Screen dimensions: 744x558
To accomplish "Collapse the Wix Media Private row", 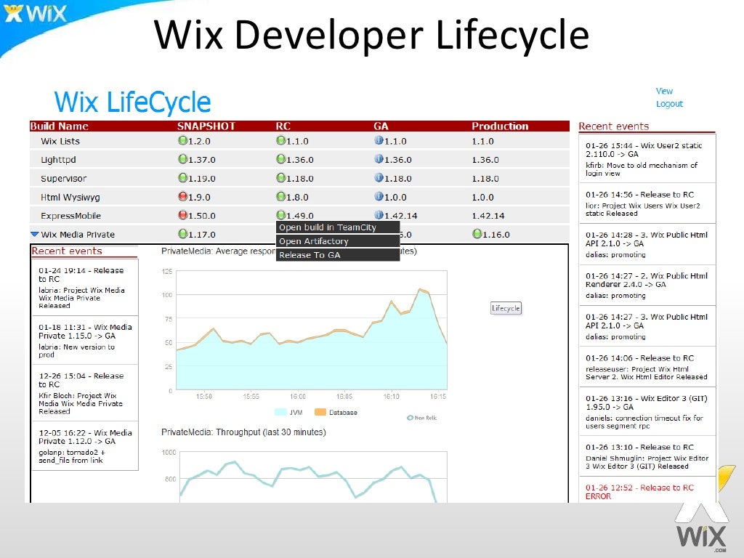I will (35, 235).
